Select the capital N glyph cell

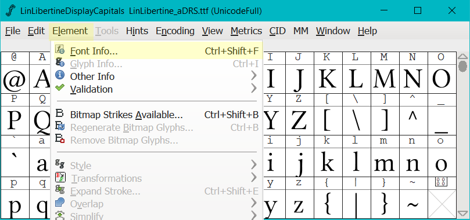pos(414,79)
